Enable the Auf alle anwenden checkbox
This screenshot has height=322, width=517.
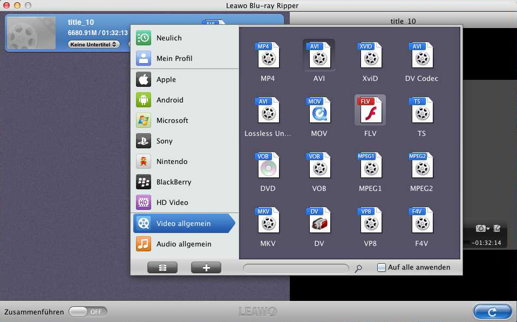pyautogui.click(x=382, y=268)
